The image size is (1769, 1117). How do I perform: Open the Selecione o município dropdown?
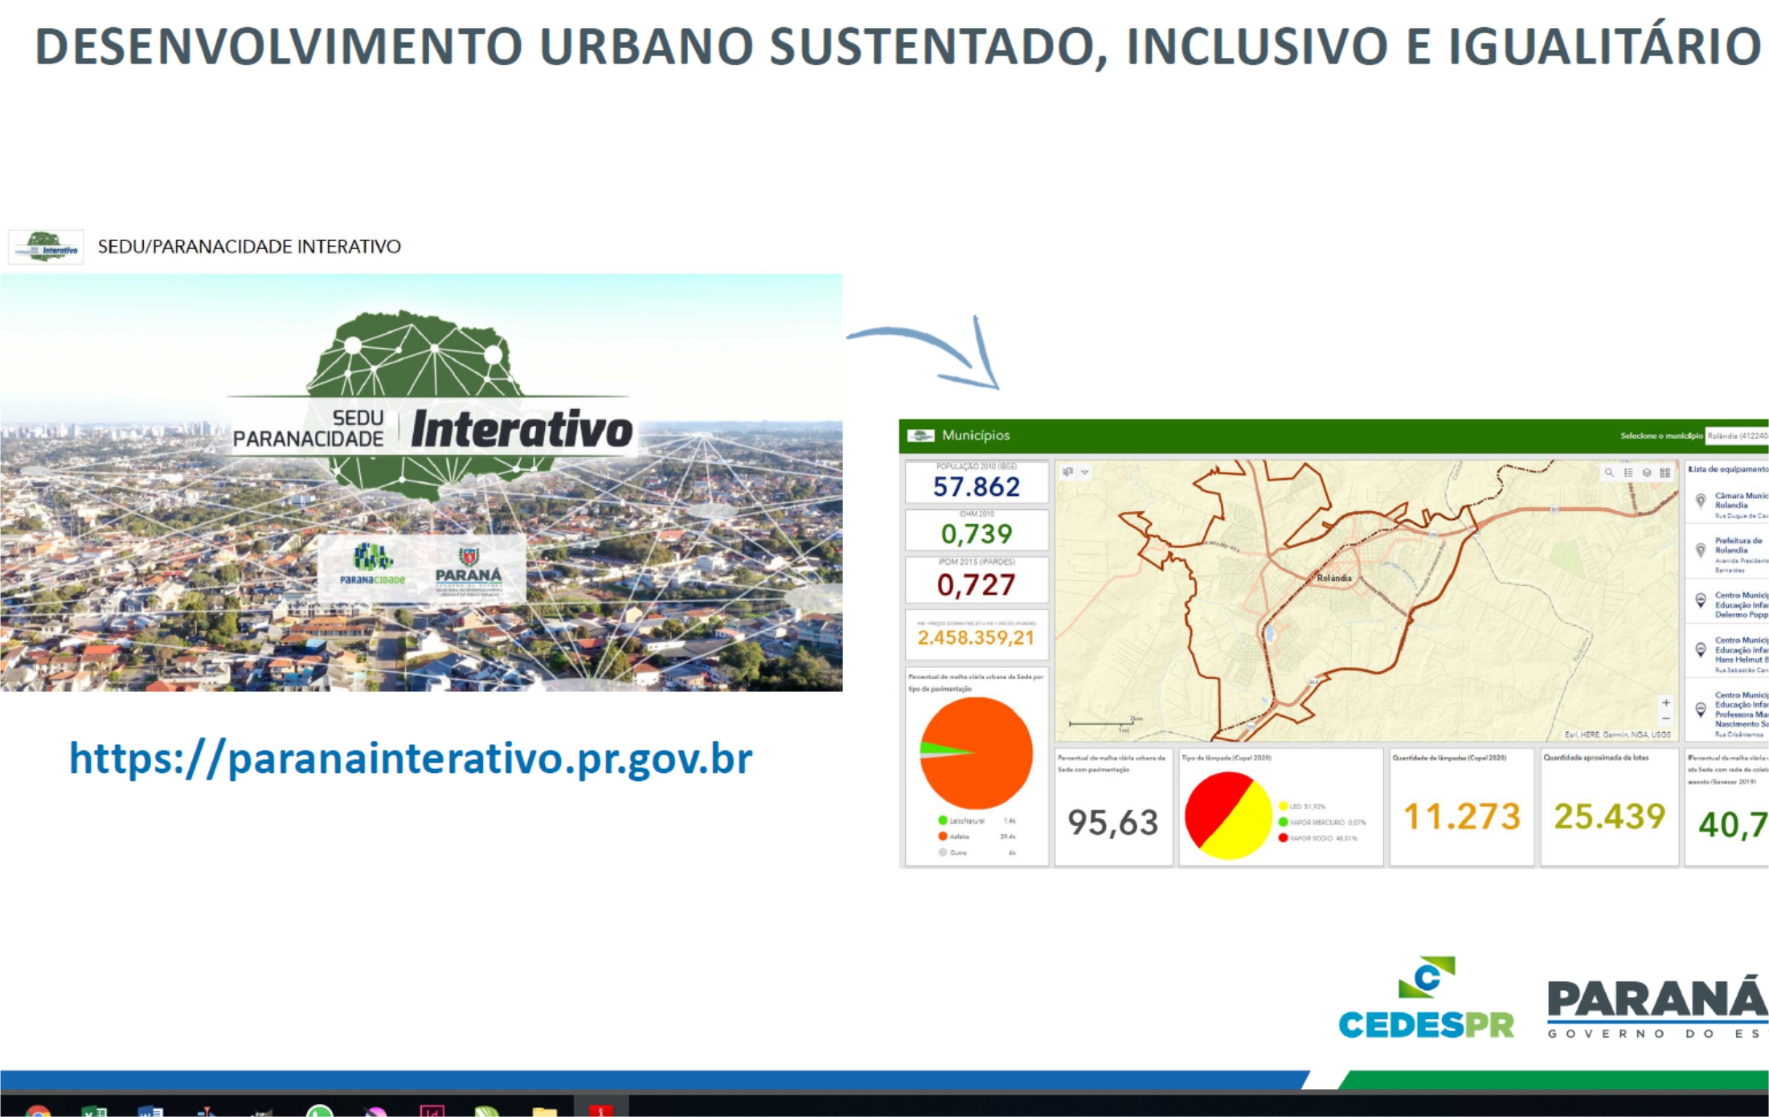pyautogui.click(x=1736, y=436)
